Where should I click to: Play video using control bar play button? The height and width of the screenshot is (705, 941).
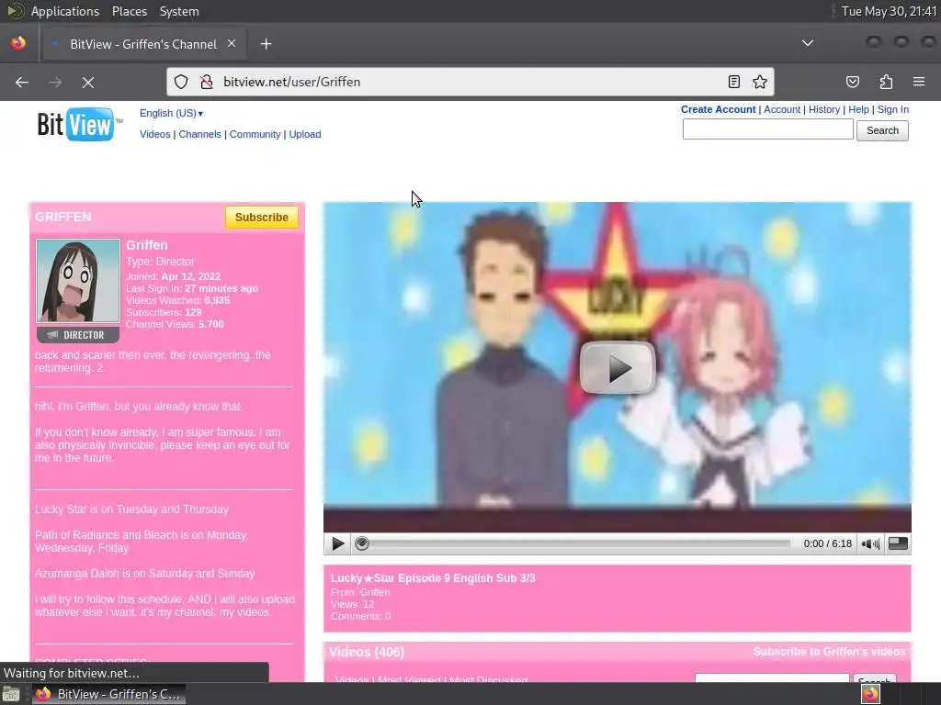(x=338, y=543)
